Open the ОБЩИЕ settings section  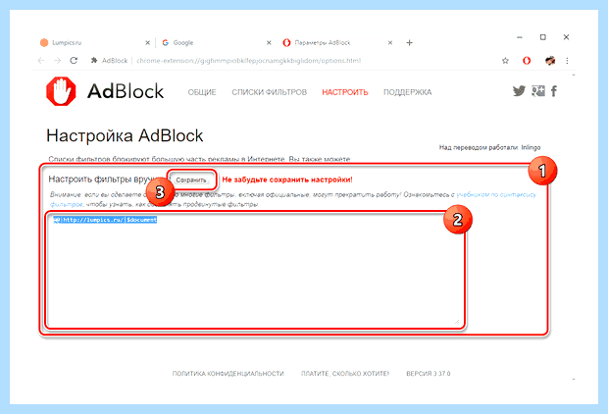[202, 92]
